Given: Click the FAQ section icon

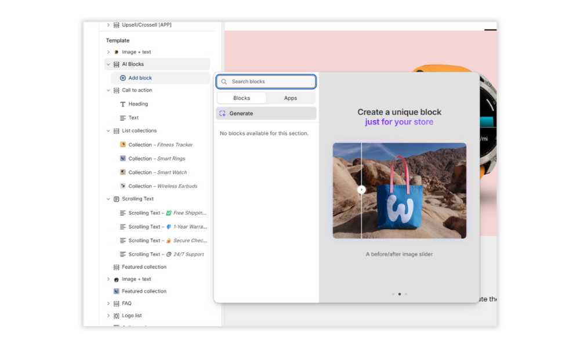Looking at the screenshot, I should [x=116, y=303].
